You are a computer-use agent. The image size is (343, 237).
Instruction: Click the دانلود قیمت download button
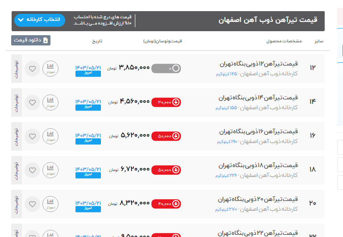click(31, 40)
